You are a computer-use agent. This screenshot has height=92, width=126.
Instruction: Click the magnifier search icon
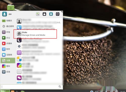click(x=60, y=86)
